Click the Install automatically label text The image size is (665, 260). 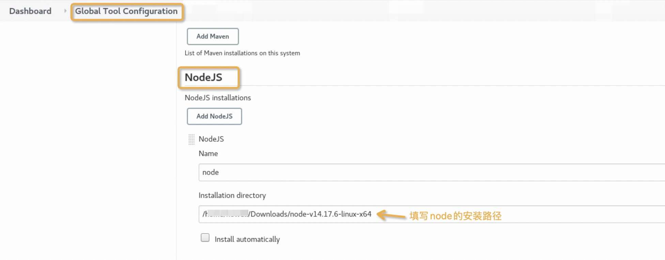pyautogui.click(x=247, y=239)
